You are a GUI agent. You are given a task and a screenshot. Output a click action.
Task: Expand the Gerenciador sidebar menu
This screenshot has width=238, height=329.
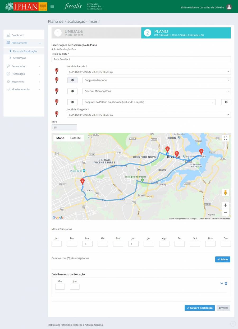pyautogui.click(x=24, y=66)
